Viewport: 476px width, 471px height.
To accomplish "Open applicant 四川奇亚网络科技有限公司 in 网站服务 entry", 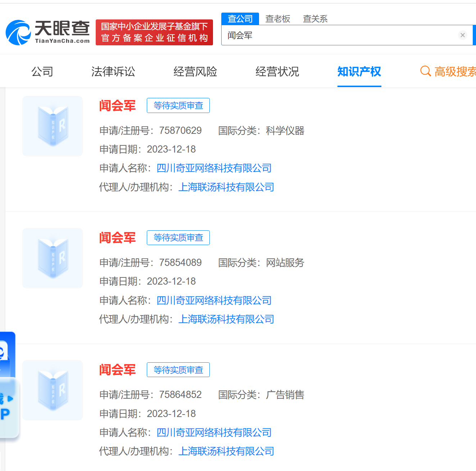I will (x=214, y=300).
